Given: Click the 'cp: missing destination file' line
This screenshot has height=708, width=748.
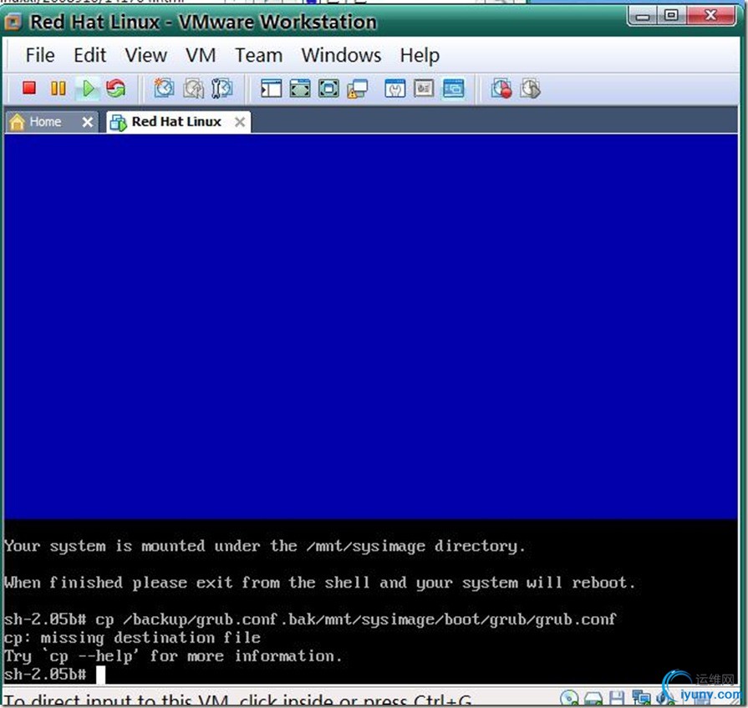Looking at the screenshot, I should pos(132,638).
